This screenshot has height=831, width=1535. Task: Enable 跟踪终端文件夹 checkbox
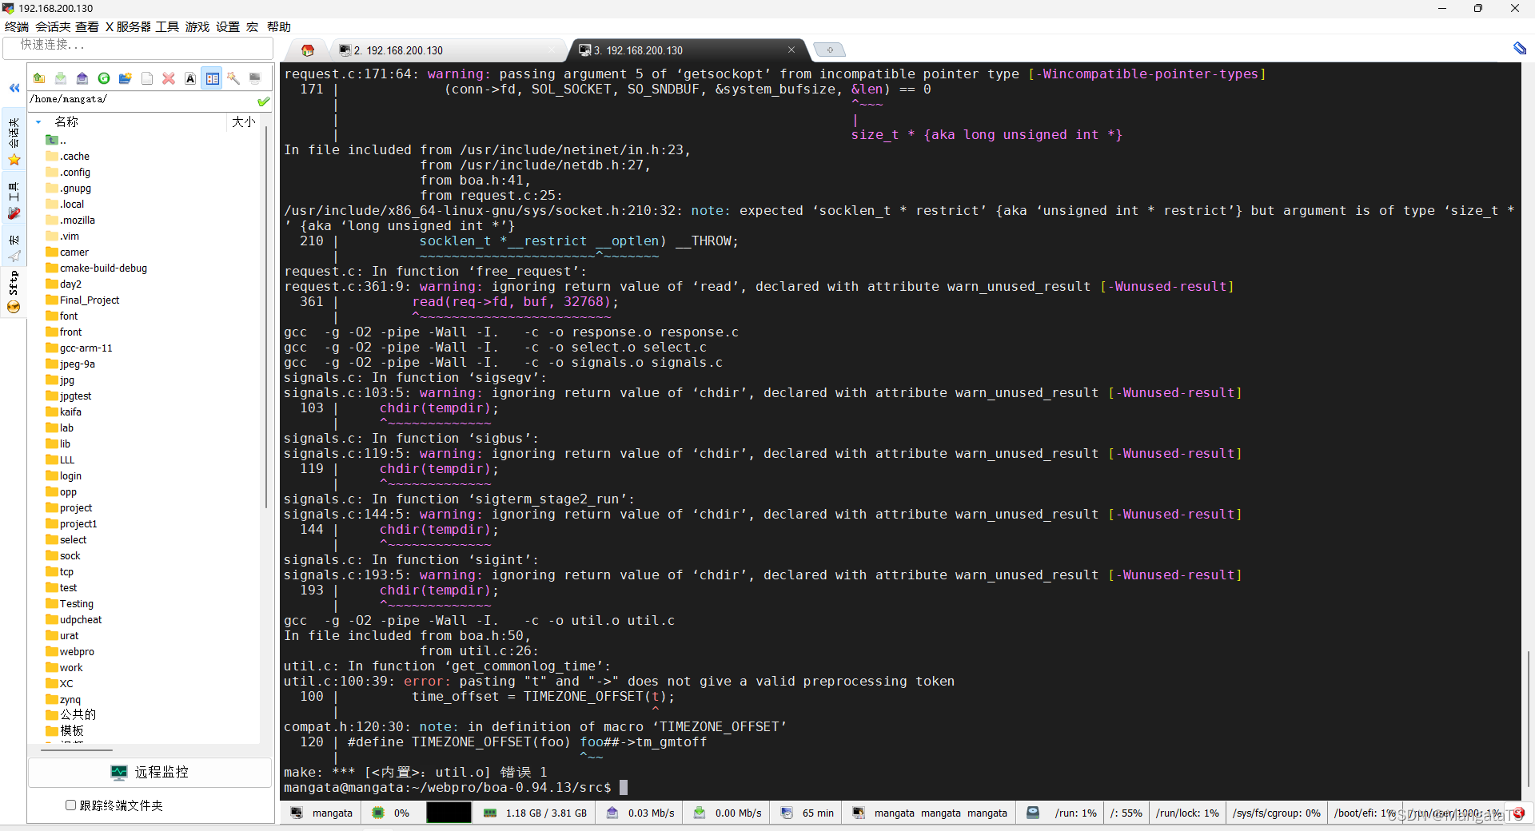click(x=70, y=805)
